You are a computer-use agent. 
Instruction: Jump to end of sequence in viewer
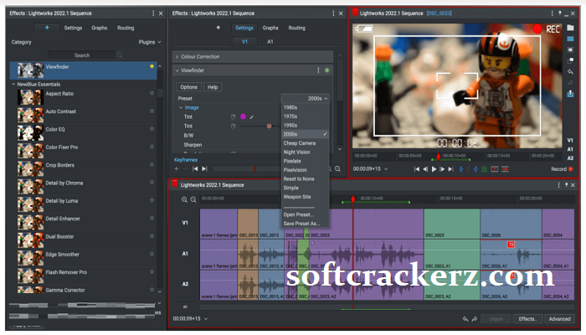tap(451, 169)
